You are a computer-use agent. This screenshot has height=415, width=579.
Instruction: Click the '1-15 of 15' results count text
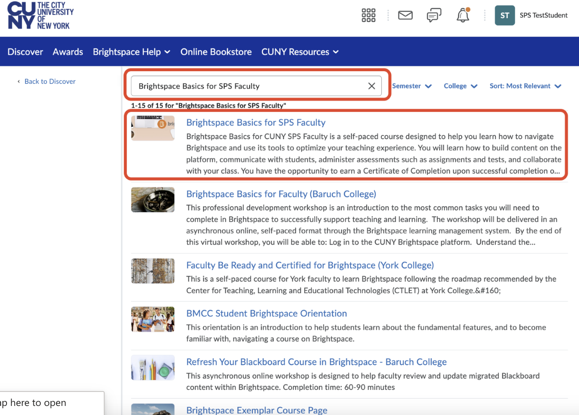point(208,105)
